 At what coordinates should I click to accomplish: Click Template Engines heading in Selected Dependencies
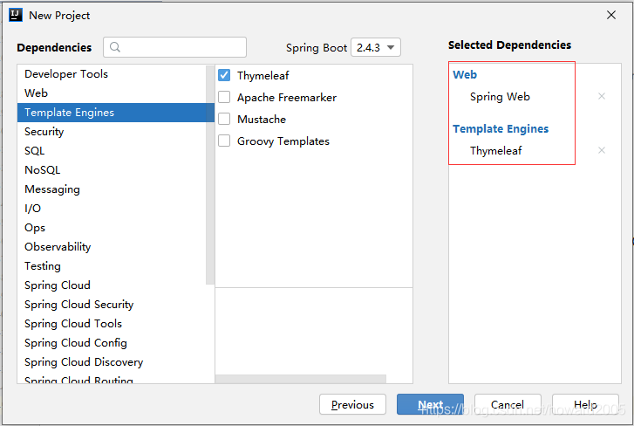[x=501, y=129]
